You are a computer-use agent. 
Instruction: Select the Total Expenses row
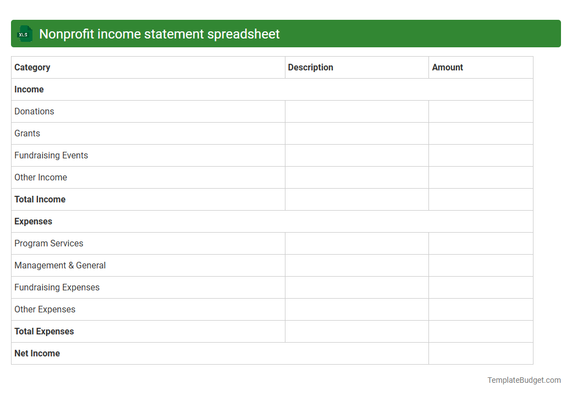[x=44, y=331]
